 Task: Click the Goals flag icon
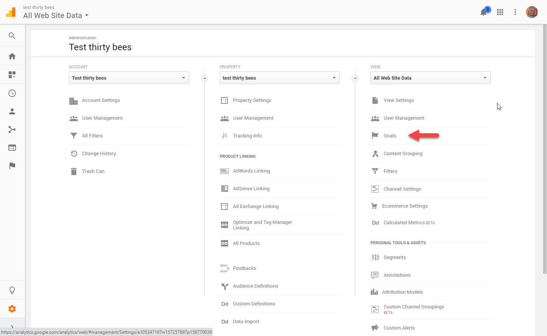375,136
